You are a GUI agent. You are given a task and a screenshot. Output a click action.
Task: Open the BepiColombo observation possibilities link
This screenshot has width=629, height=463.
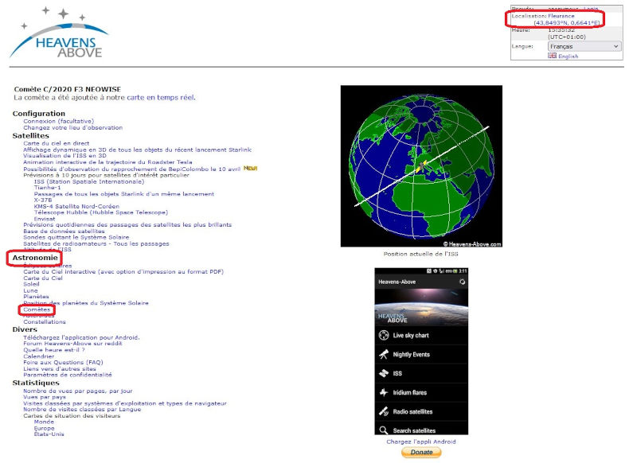(131, 169)
